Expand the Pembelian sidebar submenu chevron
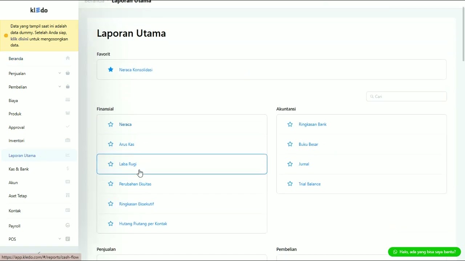The width and height of the screenshot is (465, 261). pyautogui.click(x=60, y=87)
